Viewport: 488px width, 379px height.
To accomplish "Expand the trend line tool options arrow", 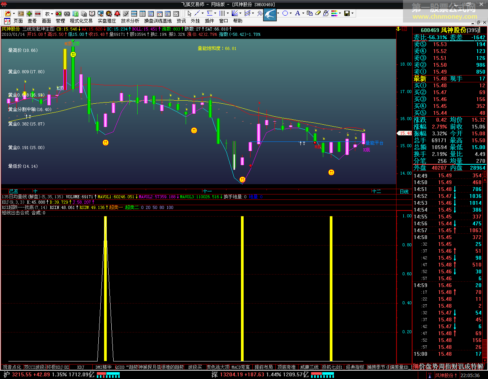I will [x=202, y=13].
